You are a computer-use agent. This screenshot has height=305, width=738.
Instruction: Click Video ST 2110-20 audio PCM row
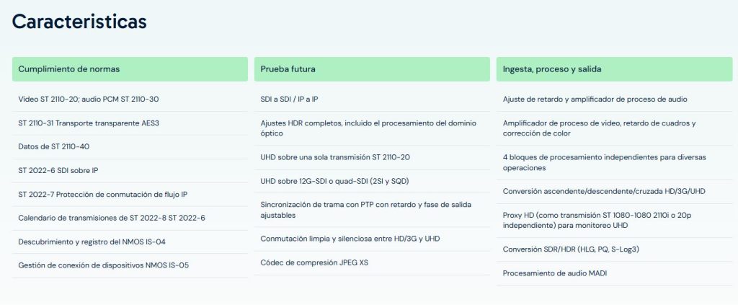tap(130, 100)
